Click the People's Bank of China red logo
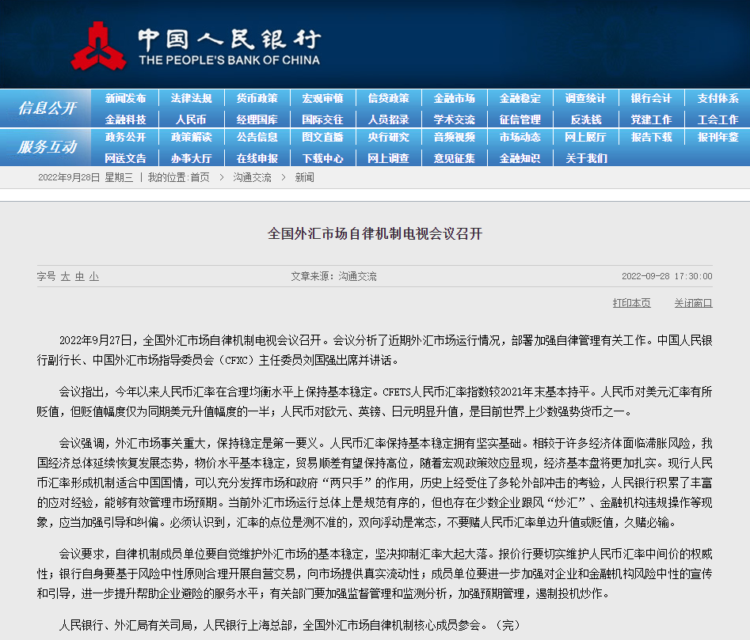Image resolution: width=750 pixels, height=640 pixels. pyautogui.click(x=98, y=47)
